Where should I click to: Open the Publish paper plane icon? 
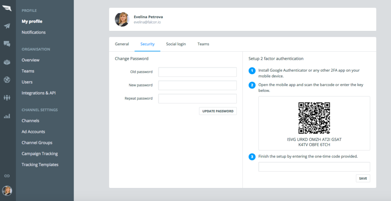7,26
